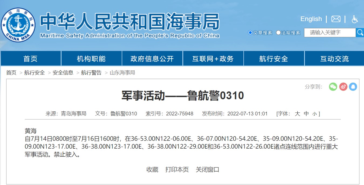Click 打印本页 to print the page

tap(177, 170)
